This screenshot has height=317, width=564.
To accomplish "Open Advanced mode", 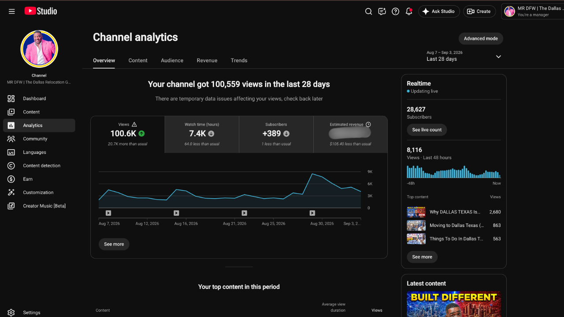I will [x=481, y=38].
